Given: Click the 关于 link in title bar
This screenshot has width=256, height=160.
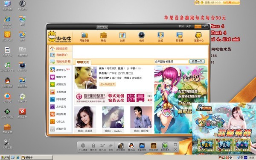Looking at the screenshot, I should coord(189,27).
